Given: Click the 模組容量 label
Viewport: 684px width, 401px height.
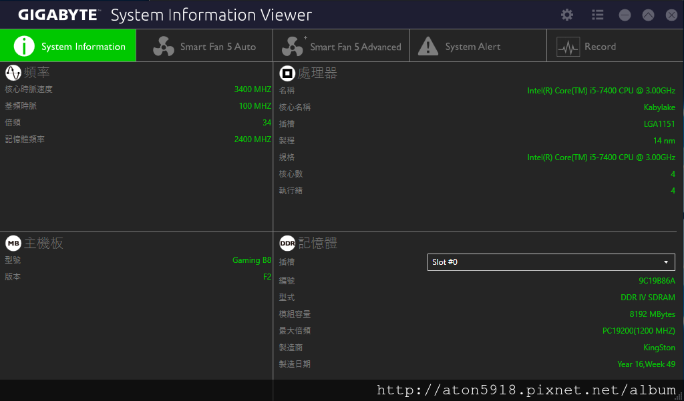Looking at the screenshot, I should tap(295, 314).
